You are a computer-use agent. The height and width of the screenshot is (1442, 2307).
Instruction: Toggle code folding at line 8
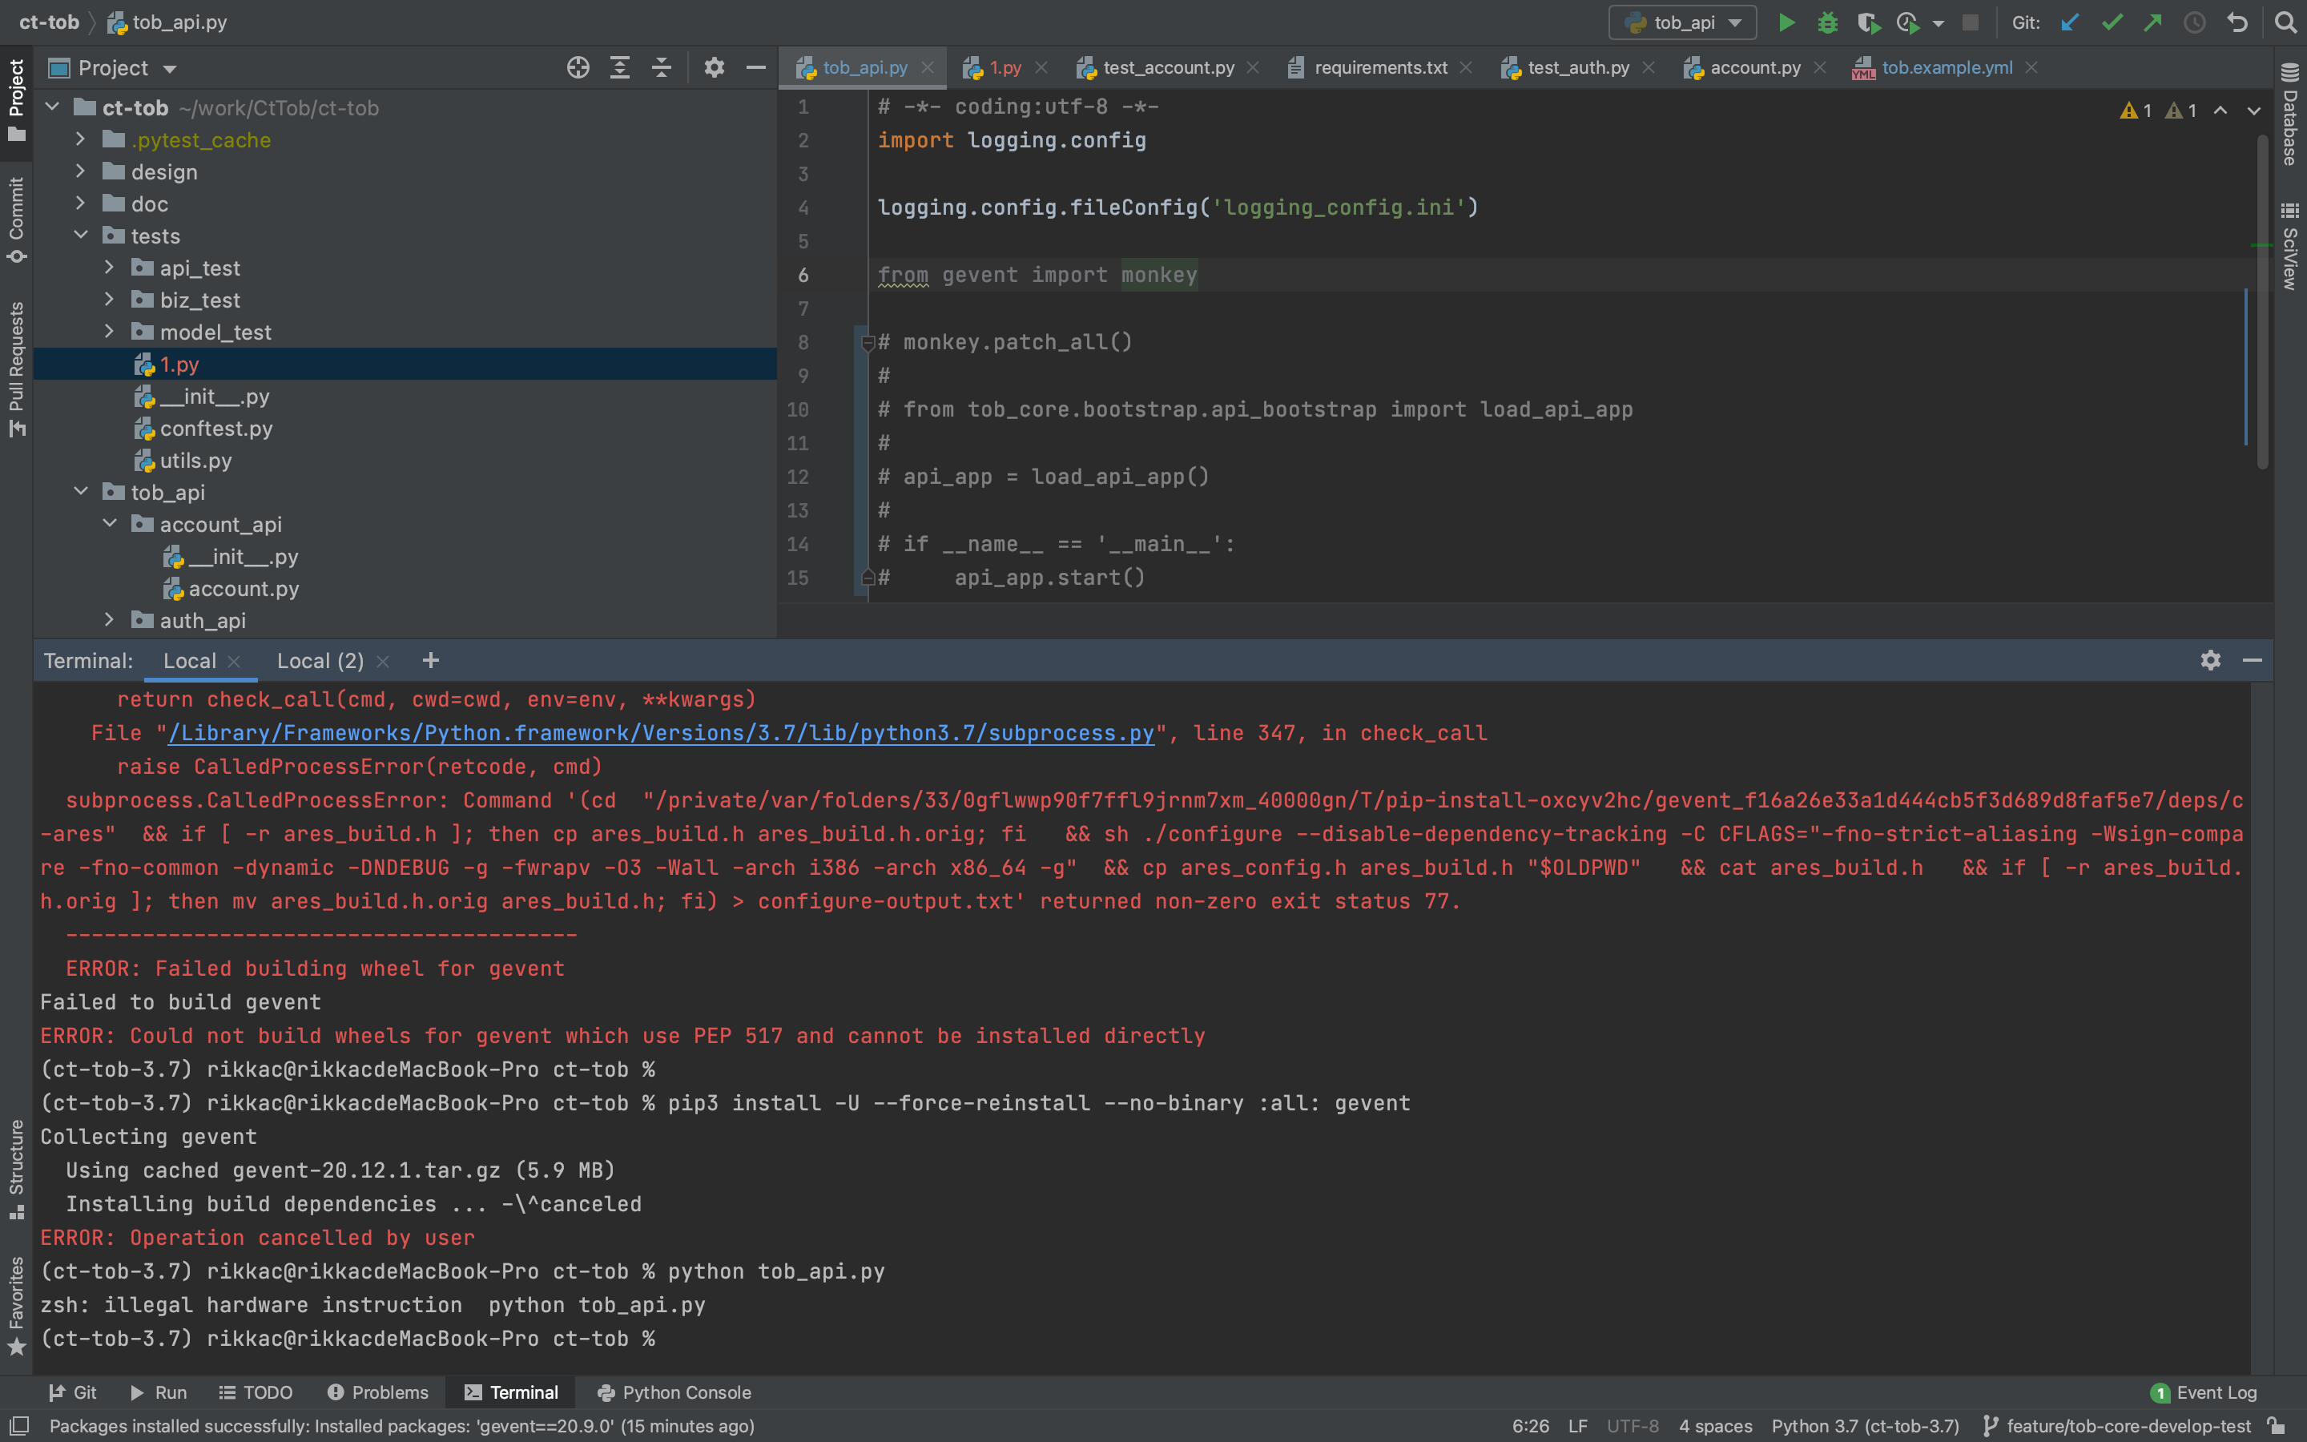868,342
